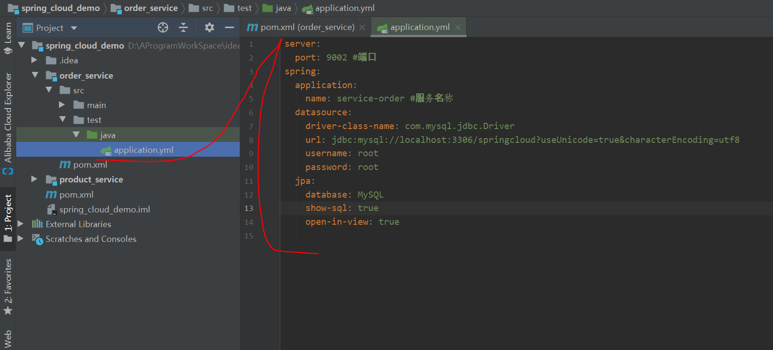
Task: Collapse the order_service module
Action: [x=35, y=75]
